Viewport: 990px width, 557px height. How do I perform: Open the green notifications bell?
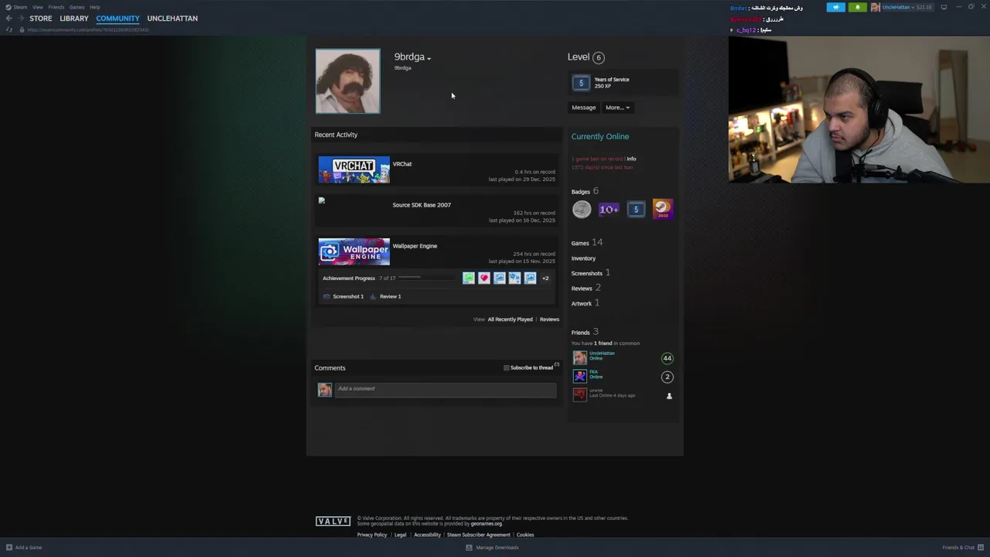point(857,7)
